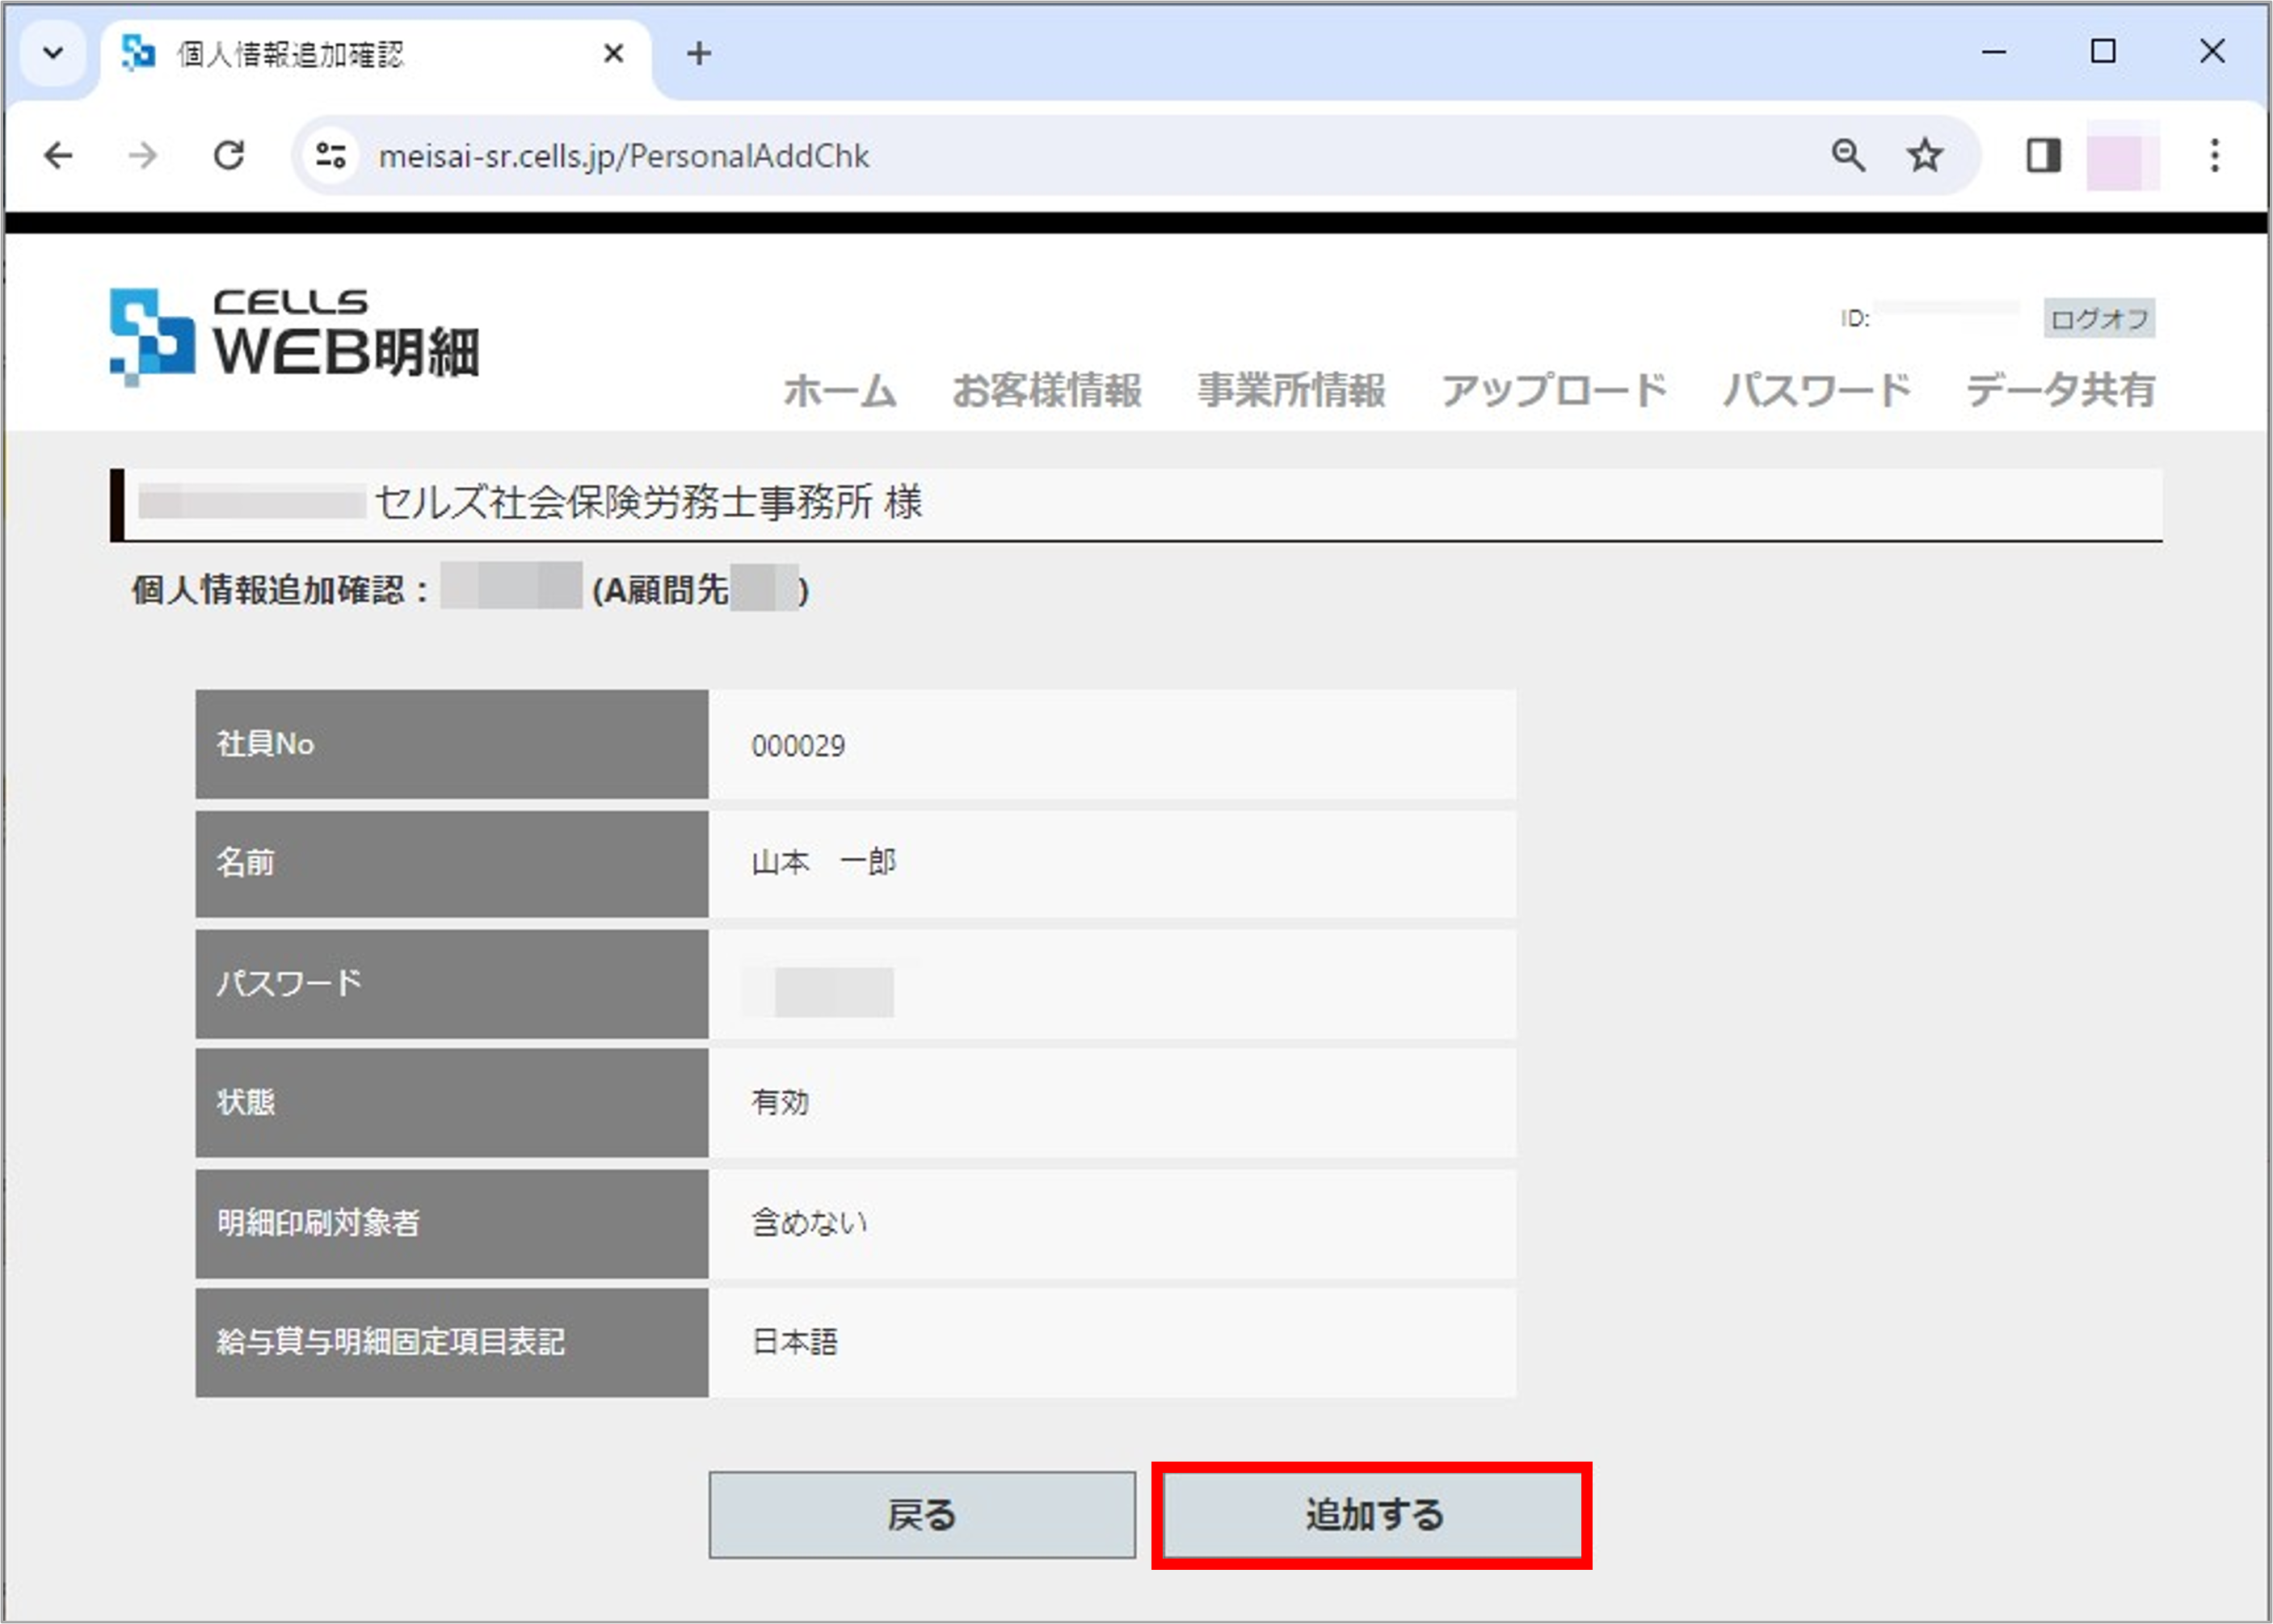
Task: Click the 戻る button
Action: [x=922, y=1515]
